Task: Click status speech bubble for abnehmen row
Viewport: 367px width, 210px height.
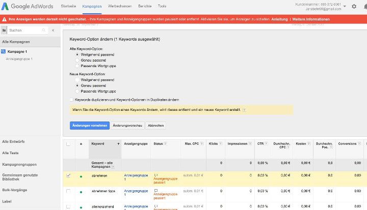Action: (156, 175)
